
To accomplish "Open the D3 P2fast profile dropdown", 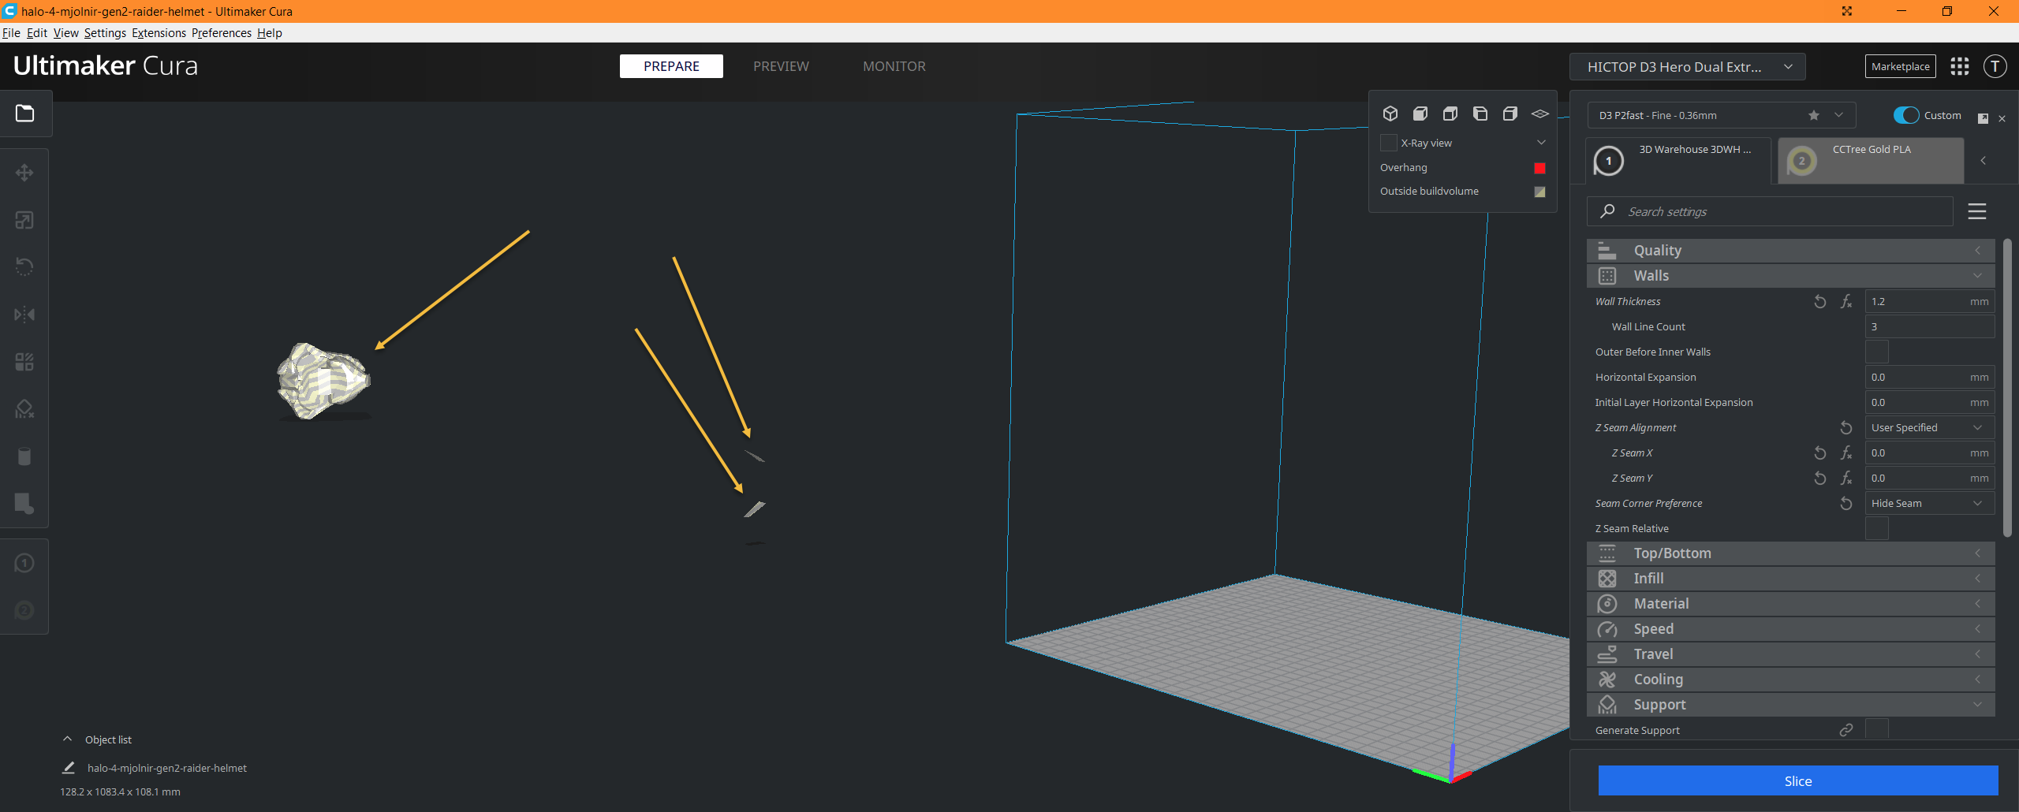I will 1722,115.
